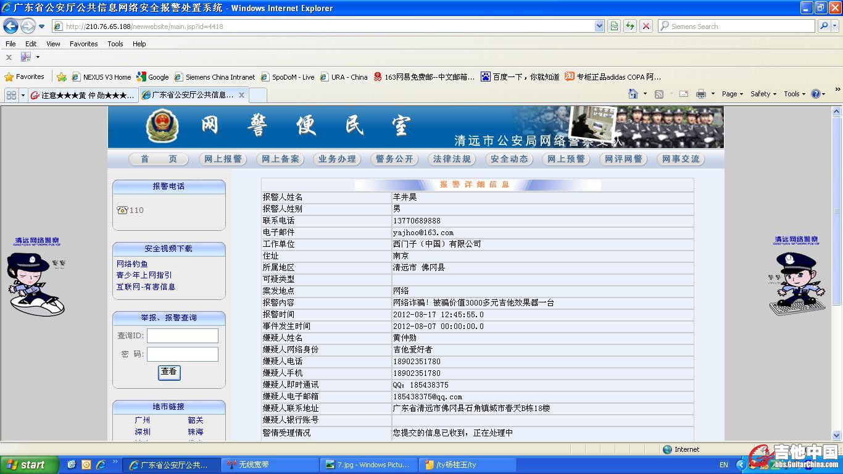
Task: Open 青少年上网指引 link
Action: tap(144, 275)
